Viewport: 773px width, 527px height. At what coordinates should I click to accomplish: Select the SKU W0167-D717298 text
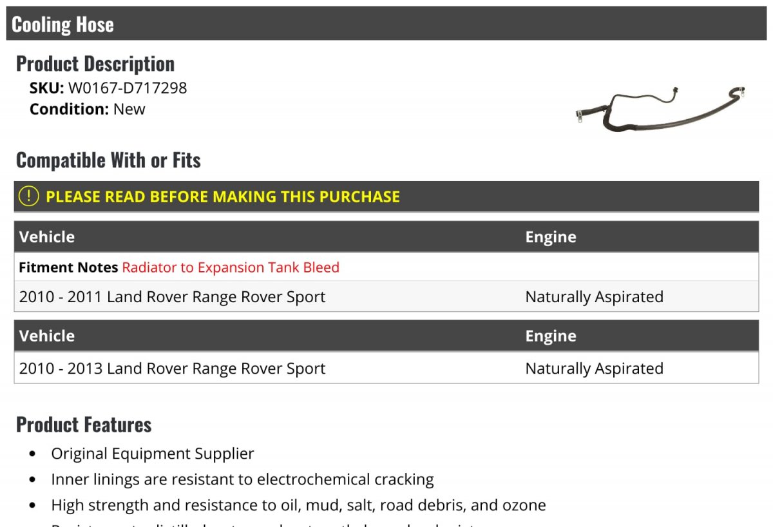pyautogui.click(x=127, y=88)
